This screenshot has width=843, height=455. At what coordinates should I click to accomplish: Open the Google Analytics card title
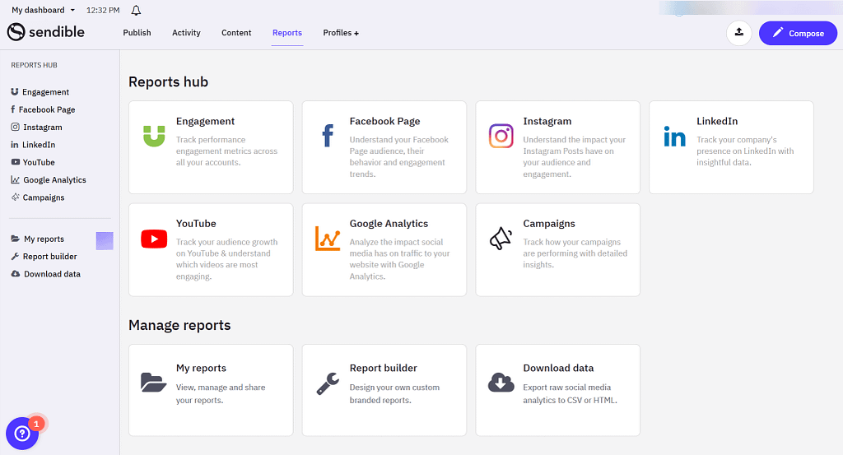tap(389, 224)
